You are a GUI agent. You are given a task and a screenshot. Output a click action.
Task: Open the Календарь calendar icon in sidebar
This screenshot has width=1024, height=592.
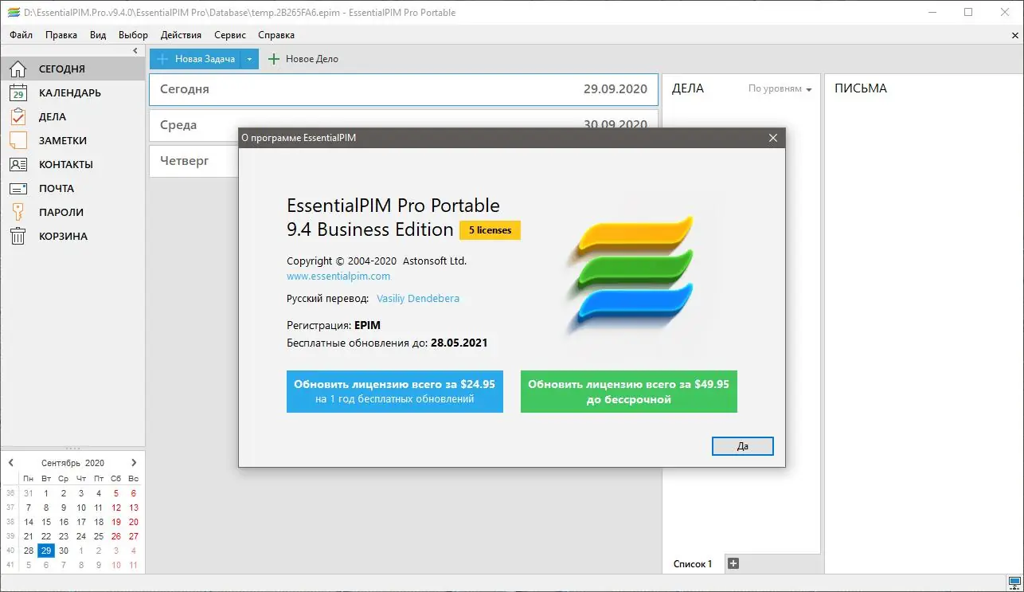click(18, 92)
